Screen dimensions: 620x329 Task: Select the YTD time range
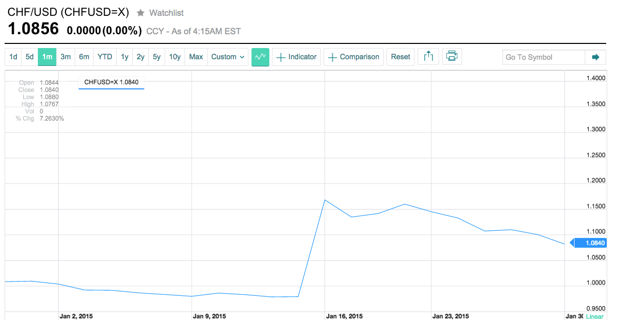[x=105, y=57]
